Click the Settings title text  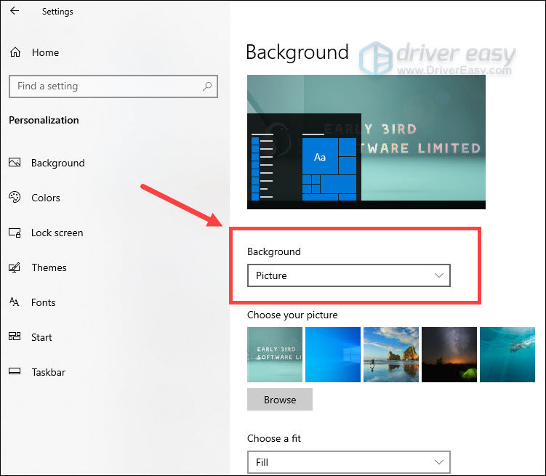pos(57,12)
